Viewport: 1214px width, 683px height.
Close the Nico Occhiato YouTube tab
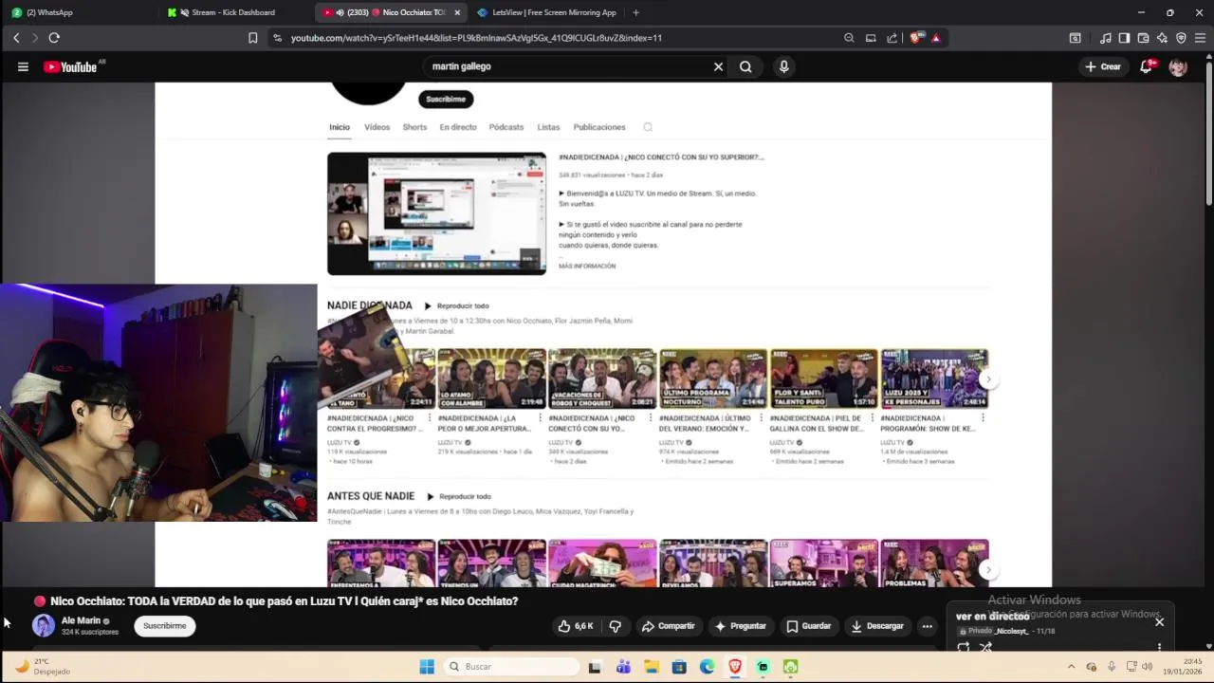coord(457,12)
